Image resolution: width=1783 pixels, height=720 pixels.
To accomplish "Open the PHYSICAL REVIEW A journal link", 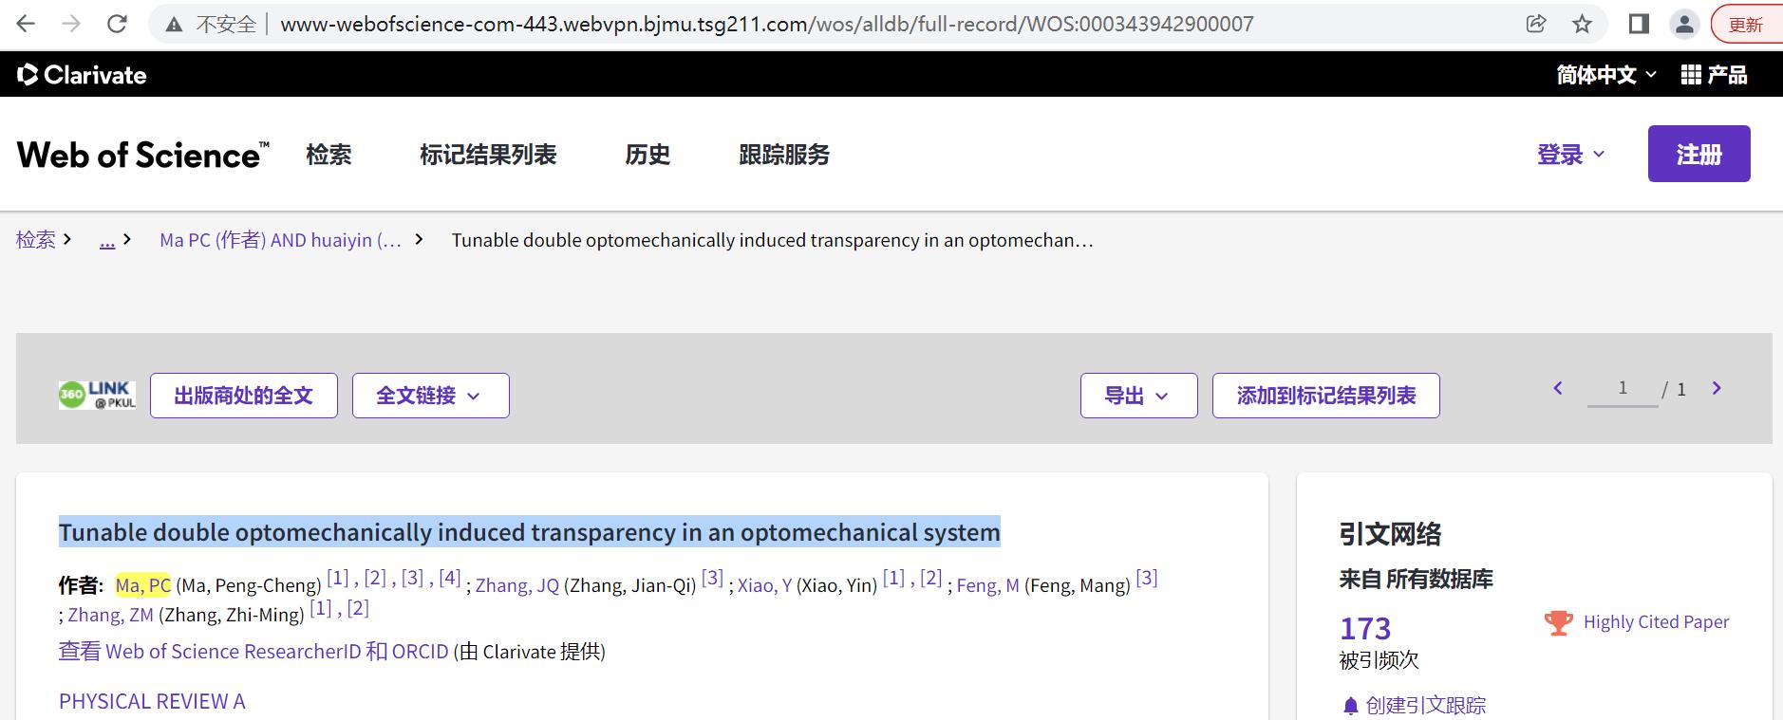I will click(x=152, y=701).
